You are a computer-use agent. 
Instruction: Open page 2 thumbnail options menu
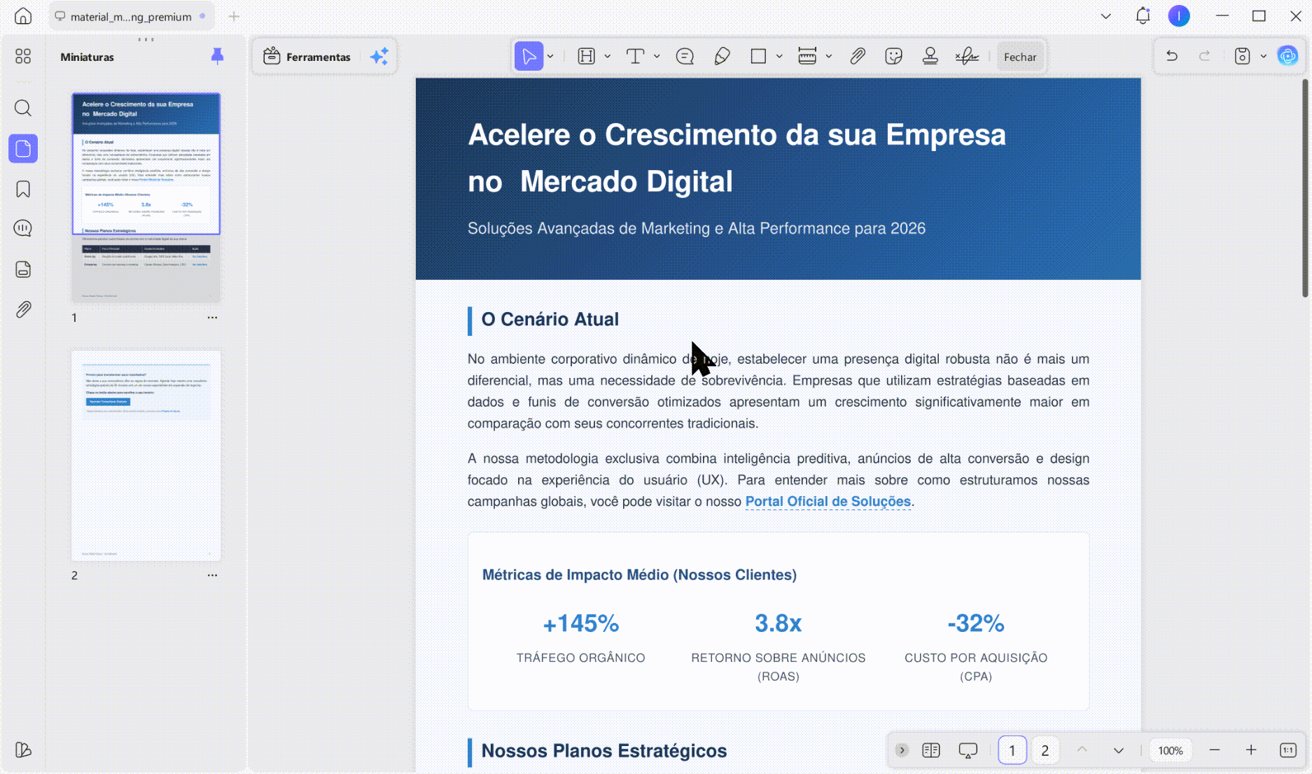[212, 575]
